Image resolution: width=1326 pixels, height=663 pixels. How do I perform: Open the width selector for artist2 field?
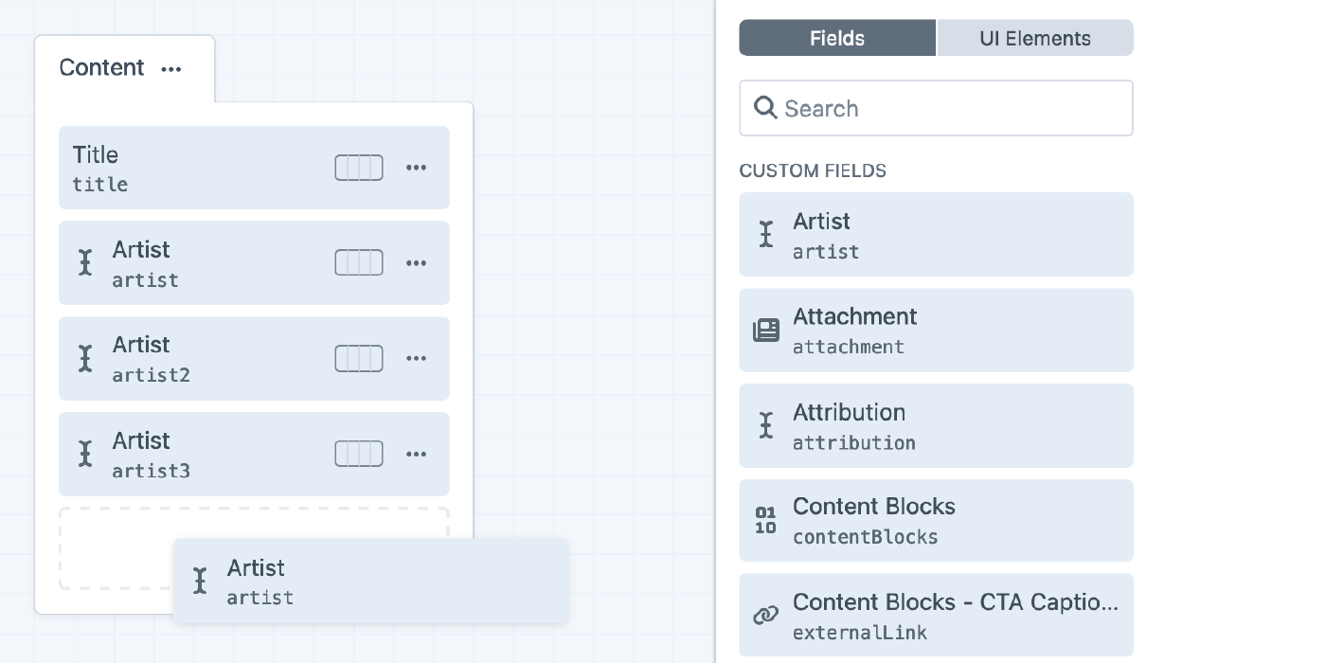click(x=359, y=358)
